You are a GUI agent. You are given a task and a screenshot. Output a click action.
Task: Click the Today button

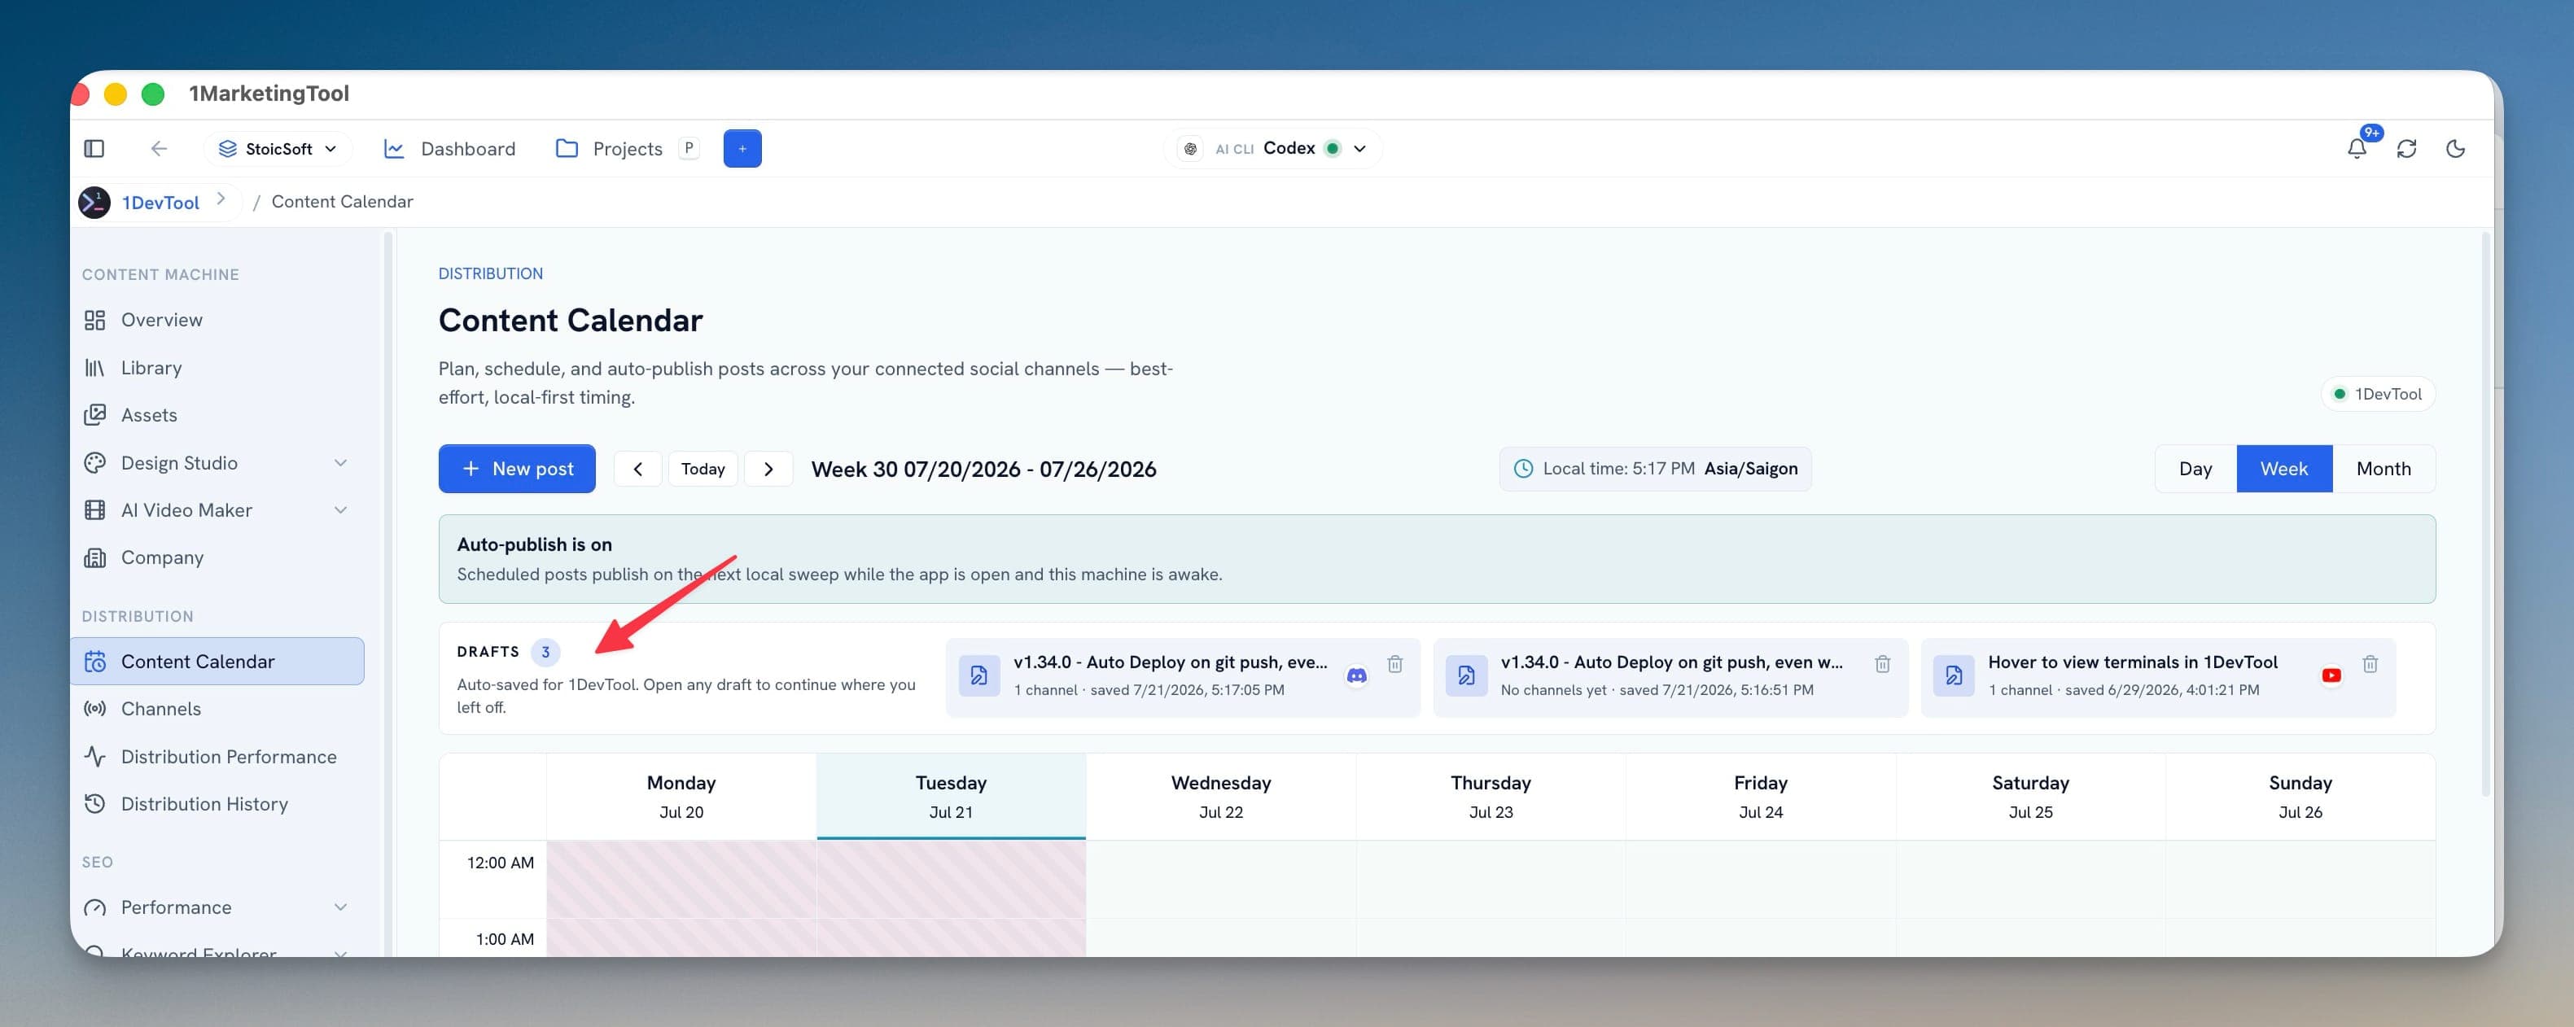(x=703, y=469)
